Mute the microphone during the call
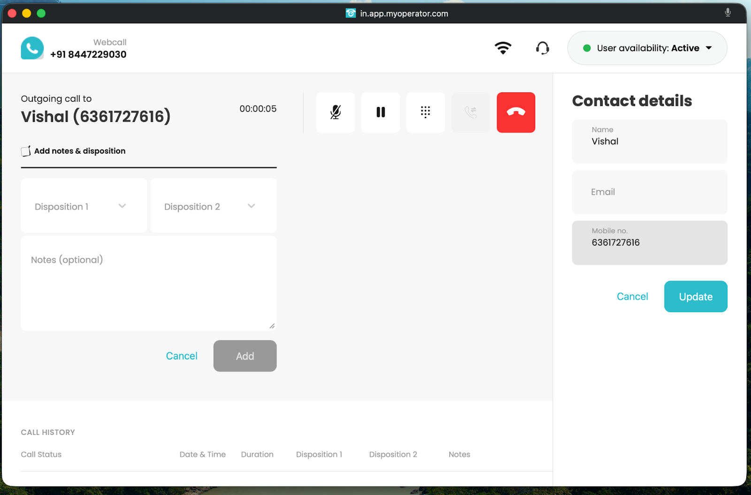Screen dimensions: 751x495 click(335, 112)
